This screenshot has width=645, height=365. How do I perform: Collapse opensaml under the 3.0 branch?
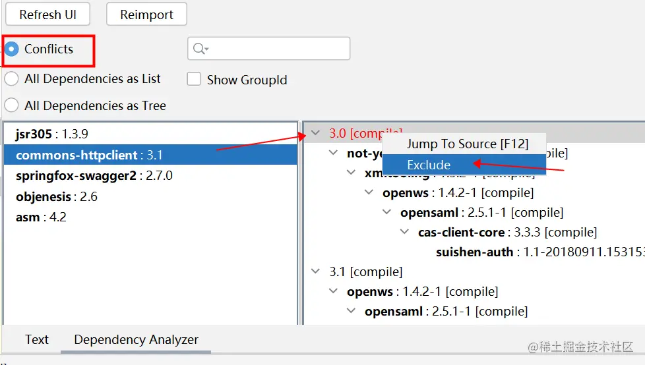(386, 211)
